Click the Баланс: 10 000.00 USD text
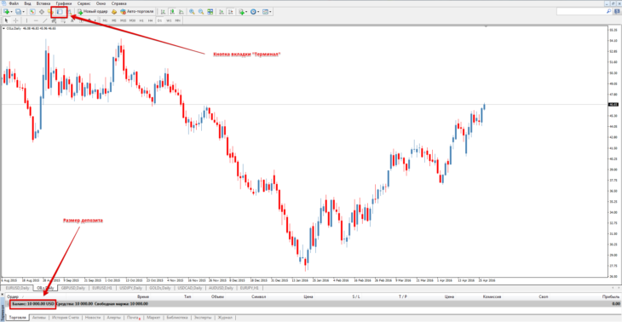622x322 pixels. [x=33, y=304]
